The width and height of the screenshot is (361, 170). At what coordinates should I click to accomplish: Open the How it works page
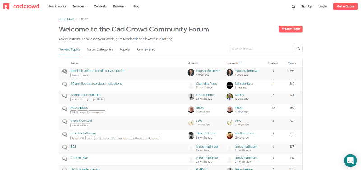pos(57,6)
